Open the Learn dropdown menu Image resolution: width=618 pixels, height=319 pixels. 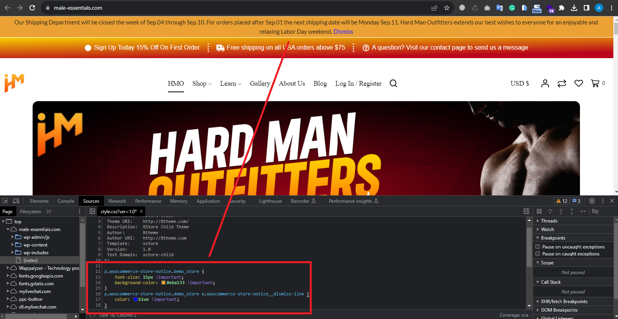pos(231,83)
